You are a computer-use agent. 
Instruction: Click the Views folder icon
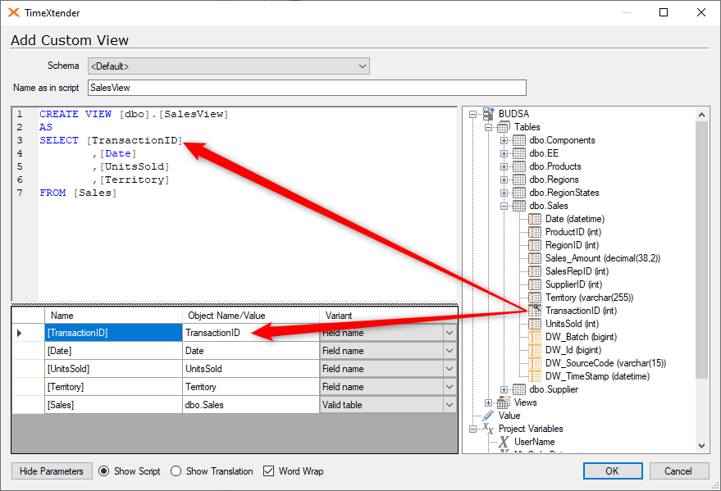504,402
